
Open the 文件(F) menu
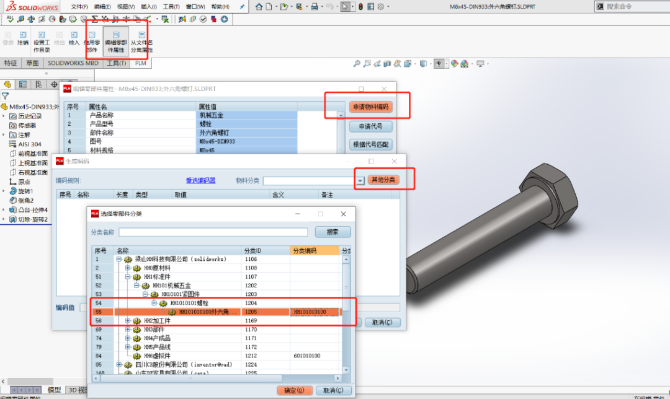[x=79, y=6]
